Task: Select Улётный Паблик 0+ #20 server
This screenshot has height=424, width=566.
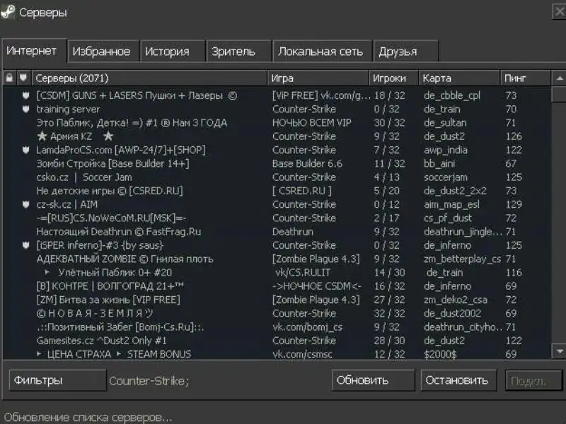Action: (x=277, y=273)
